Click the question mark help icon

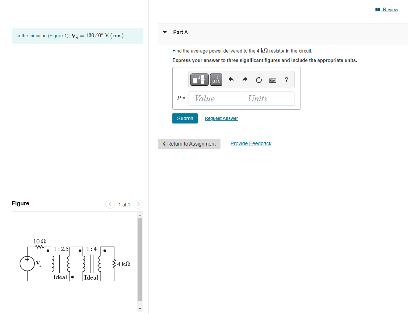coord(286,80)
